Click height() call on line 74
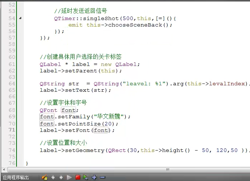Image resolution: width=250 pixels, height=181 pixels. [x=176, y=151]
